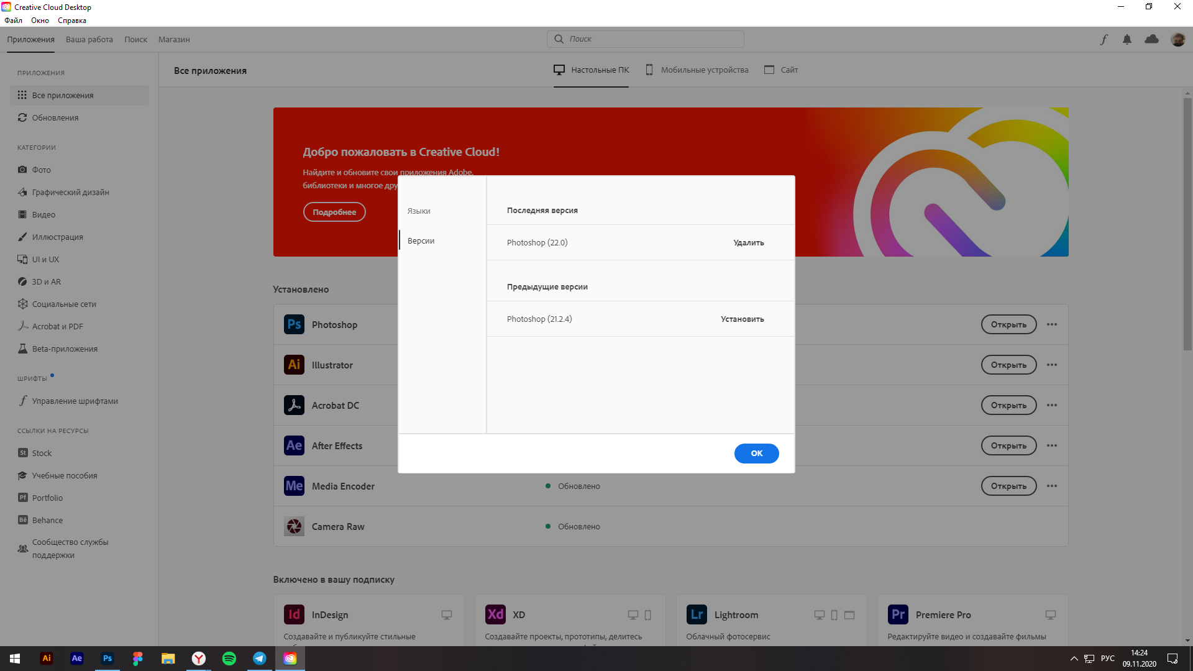The image size is (1193, 671).
Task: Open notifications bell icon
Action: coord(1127,39)
